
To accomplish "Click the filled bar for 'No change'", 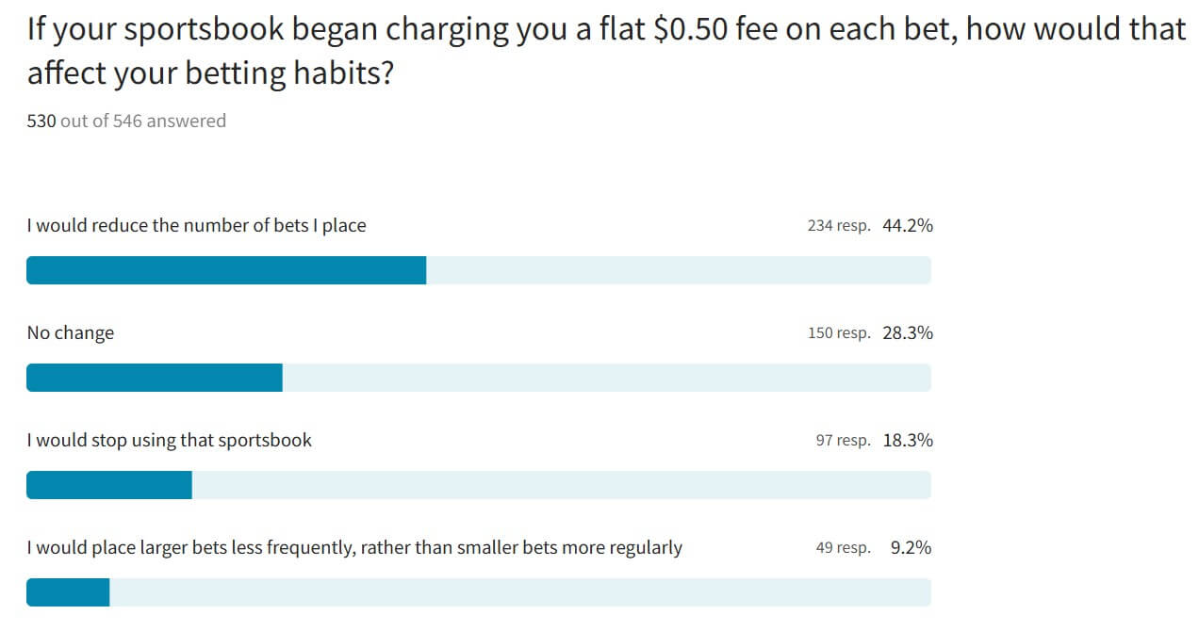I will pyautogui.click(x=155, y=378).
